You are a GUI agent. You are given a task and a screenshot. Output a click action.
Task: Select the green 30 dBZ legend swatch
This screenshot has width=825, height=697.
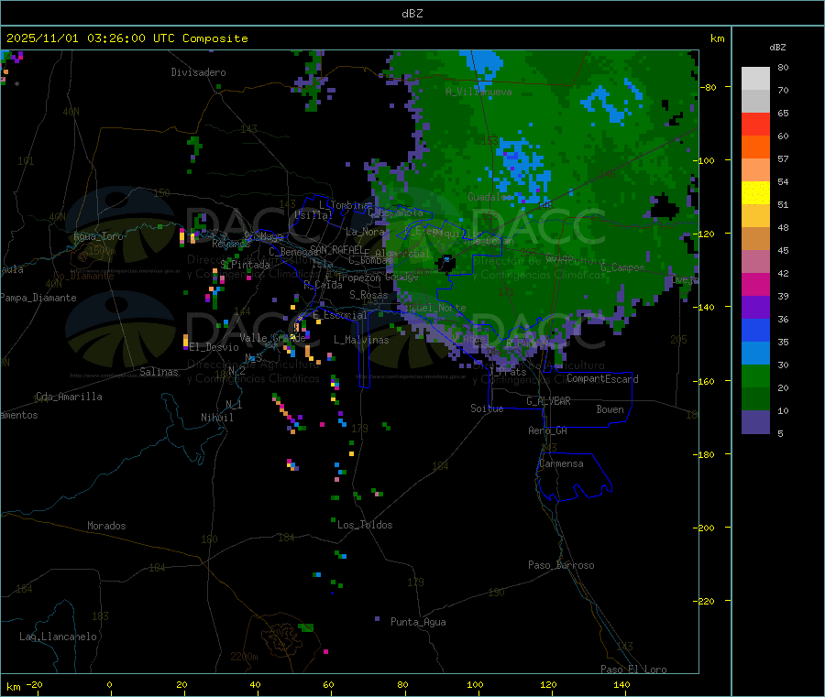coord(755,376)
